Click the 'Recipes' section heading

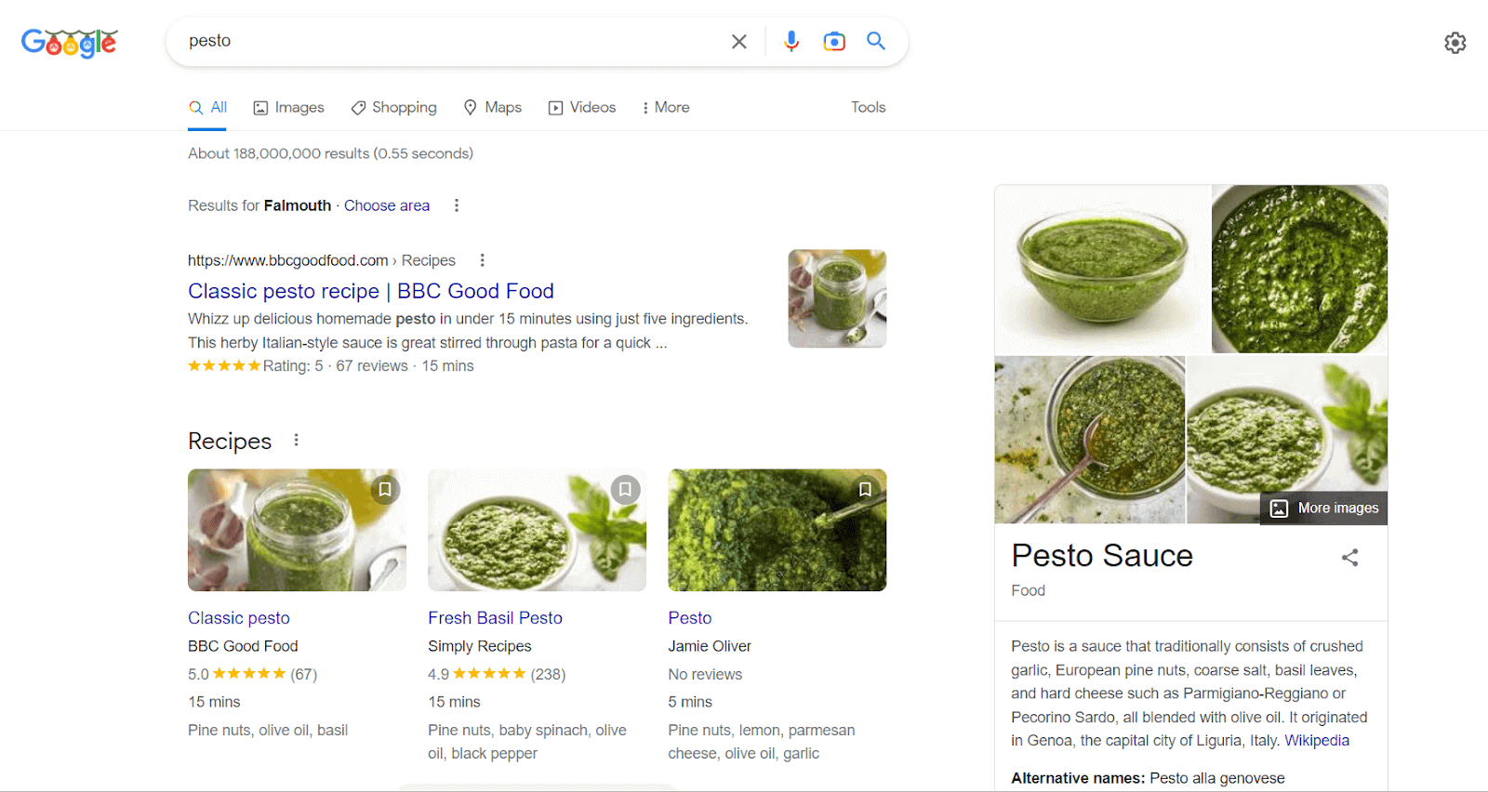click(230, 441)
